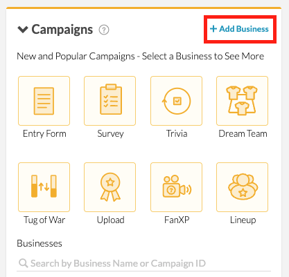This screenshot has height=277, width=289.
Task: Choose the Trivia campaign icon
Action: pos(176,101)
